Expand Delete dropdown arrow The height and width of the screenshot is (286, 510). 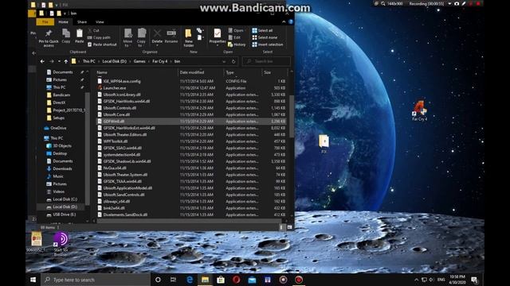click(157, 45)
